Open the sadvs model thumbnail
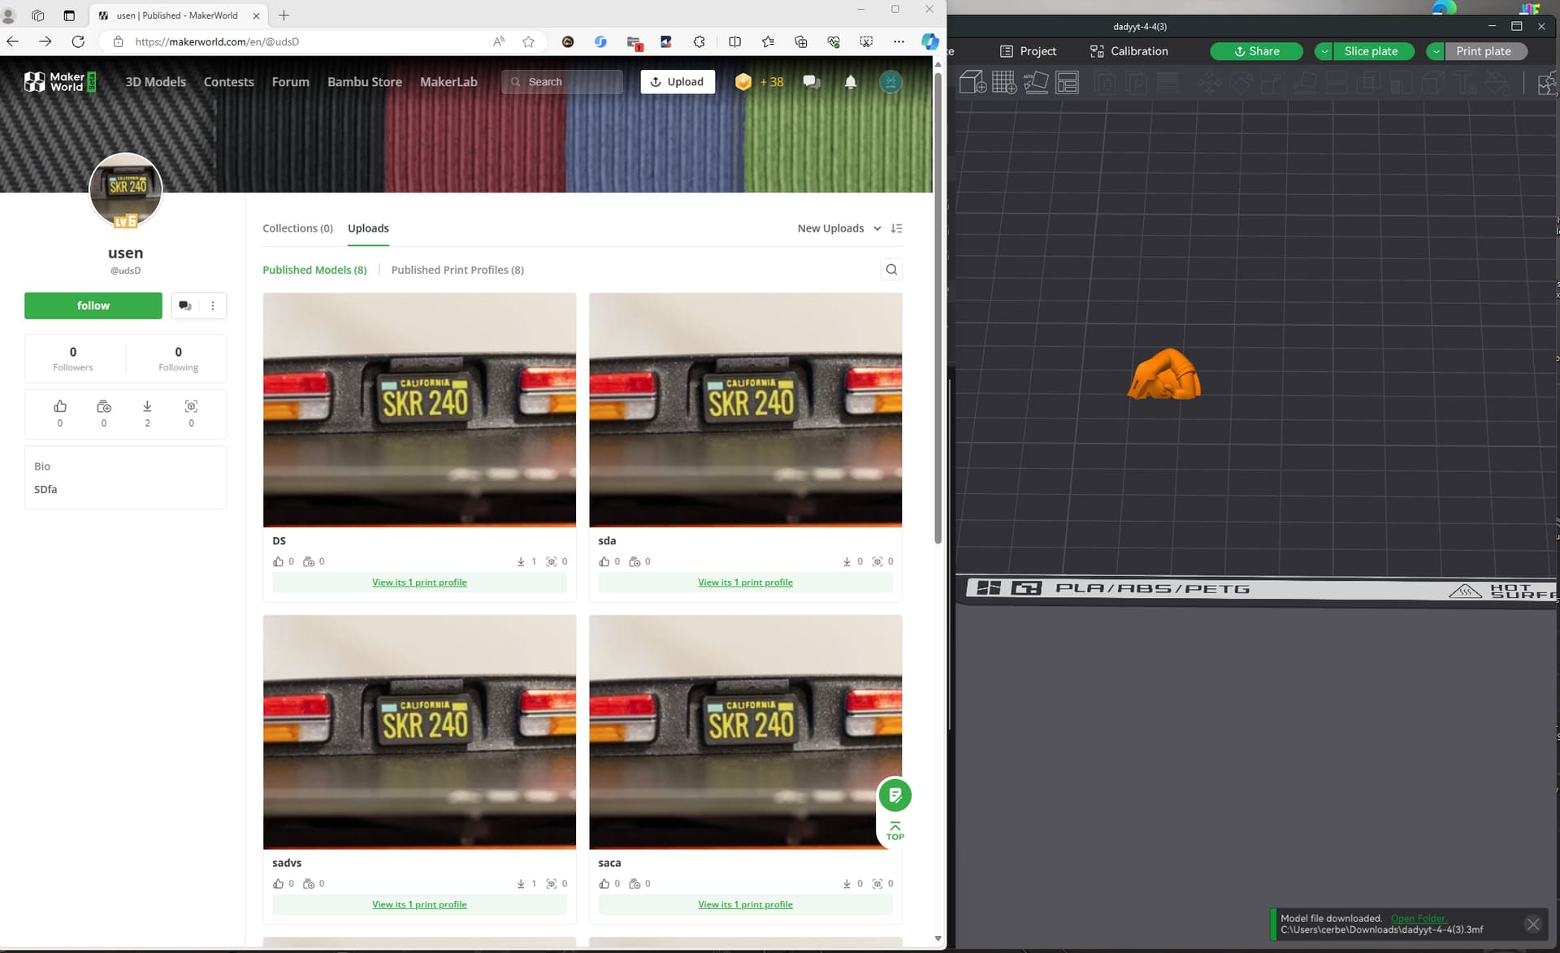Screen dimensions: 1560x953 click(419, 731)
